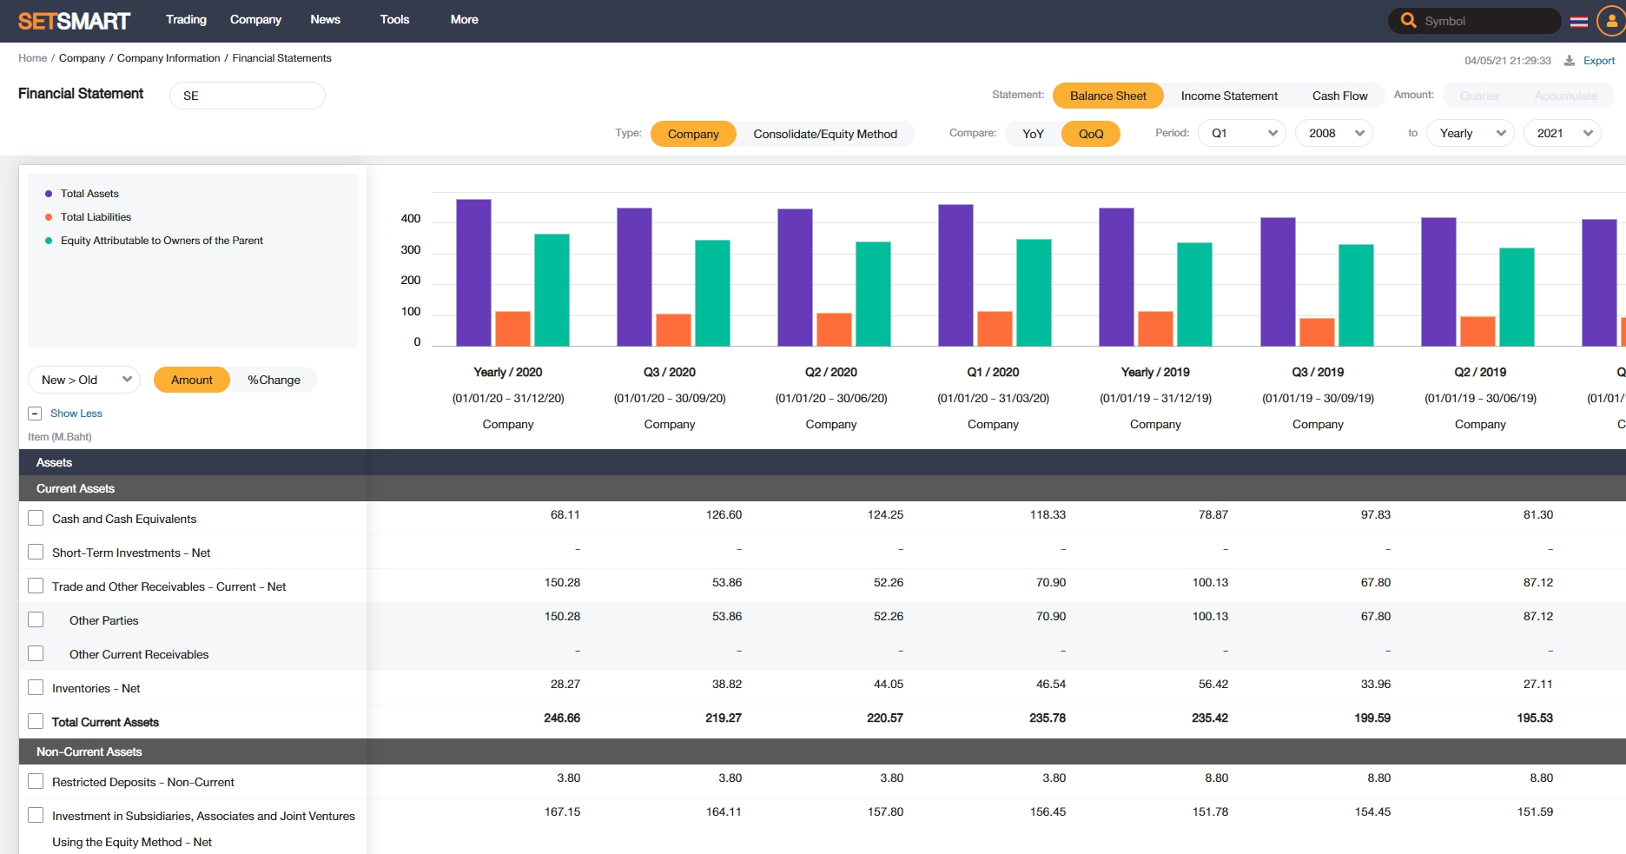Expand the 2008 year dropdown
Viewport: 1626px width, 854px height.
point(1334,133)
